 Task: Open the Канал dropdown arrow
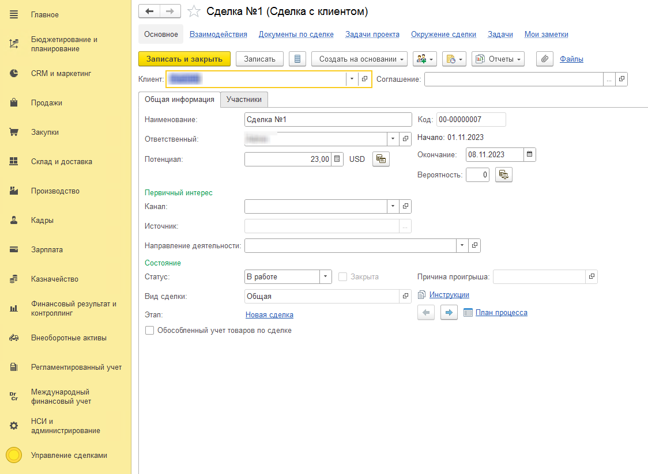pyautogui.click(x=393, y=206)
